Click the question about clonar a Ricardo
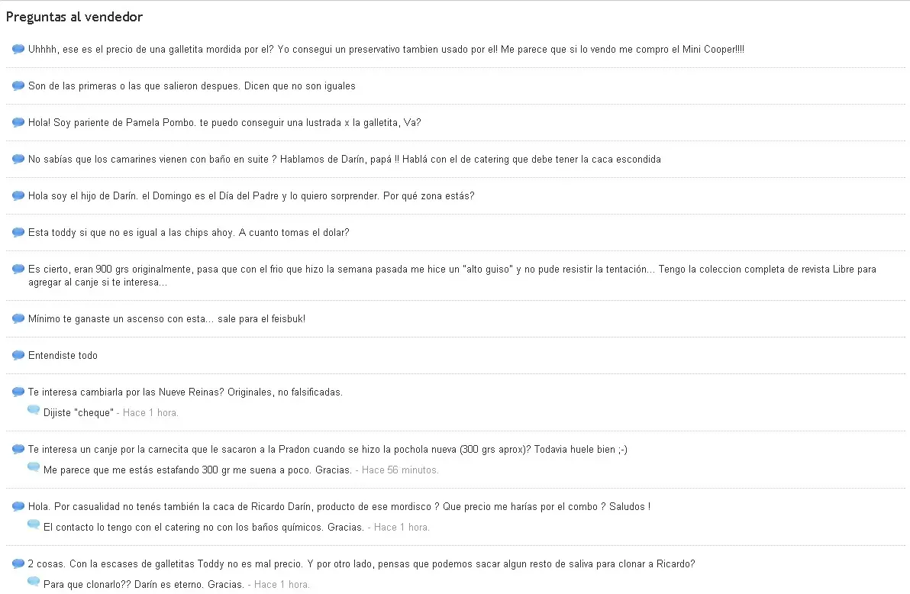This screenshot has height=594, width=910. click(362, 563)
